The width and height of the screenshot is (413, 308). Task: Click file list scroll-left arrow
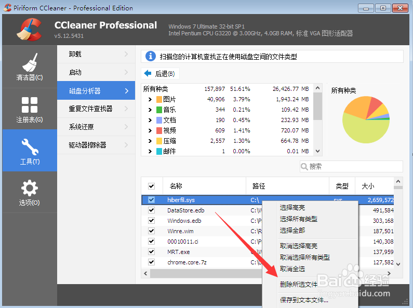145,274
